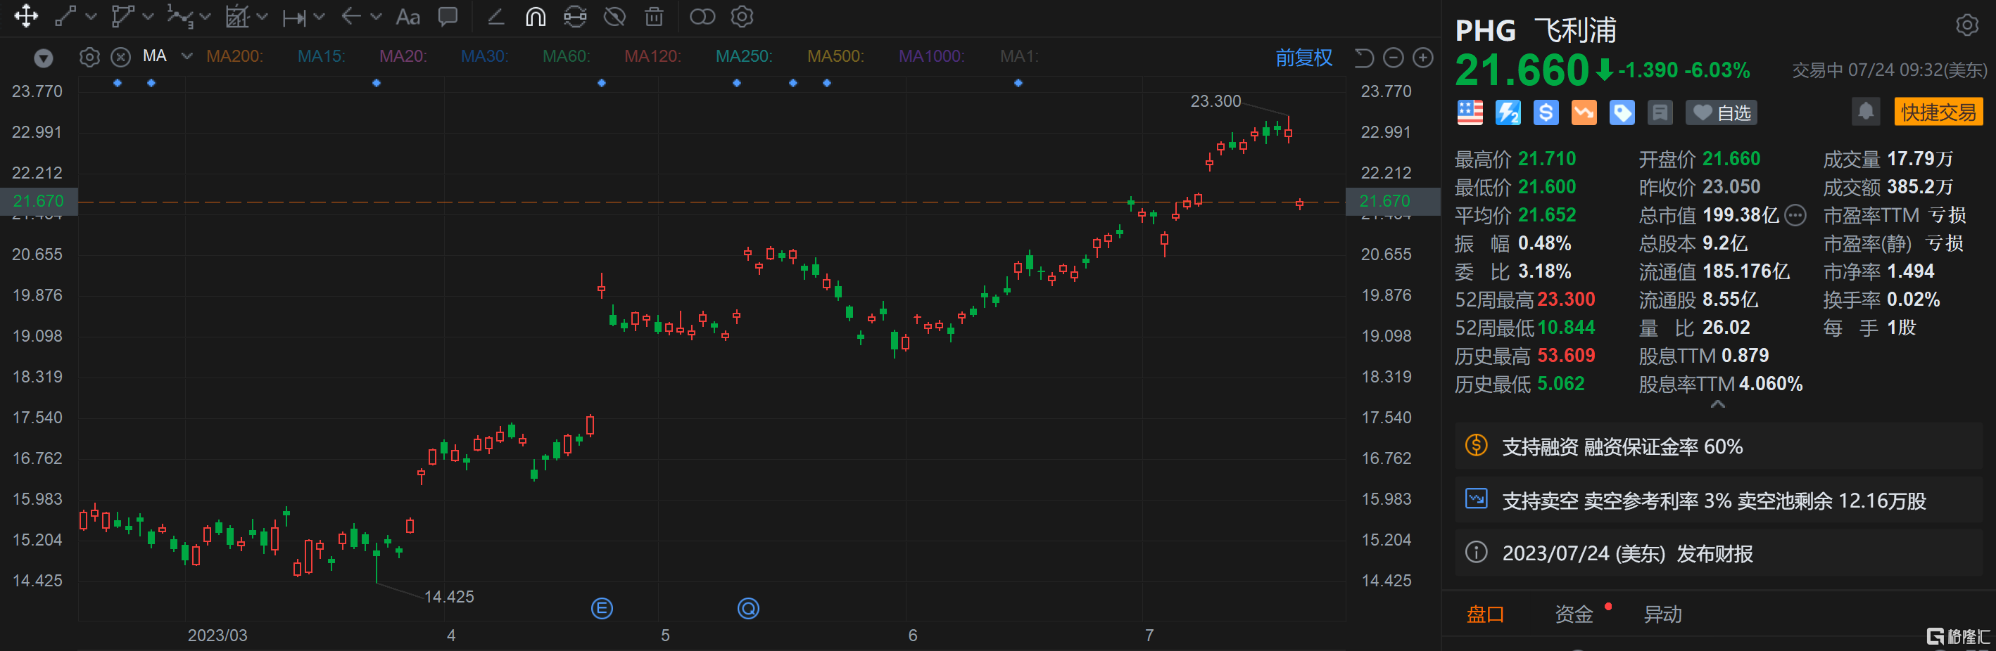Expand Gann box tool options
The height and width of the screenshot is (651, 1996).
(262, 17)
